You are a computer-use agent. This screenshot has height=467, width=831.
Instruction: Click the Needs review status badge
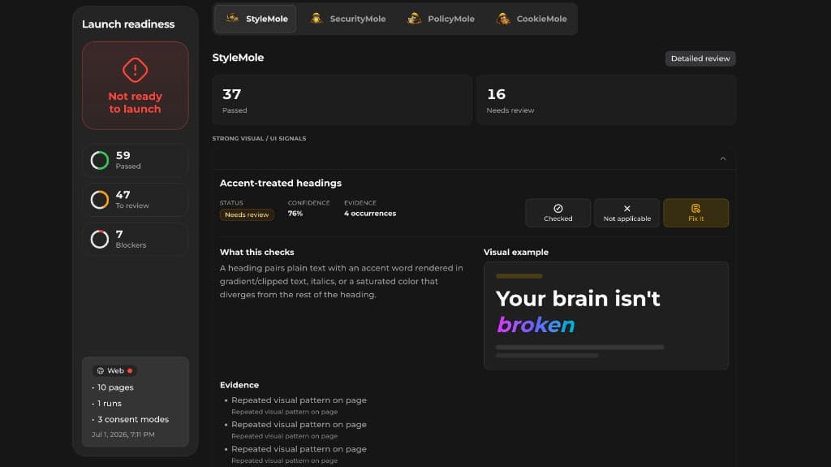coord(247,215)
